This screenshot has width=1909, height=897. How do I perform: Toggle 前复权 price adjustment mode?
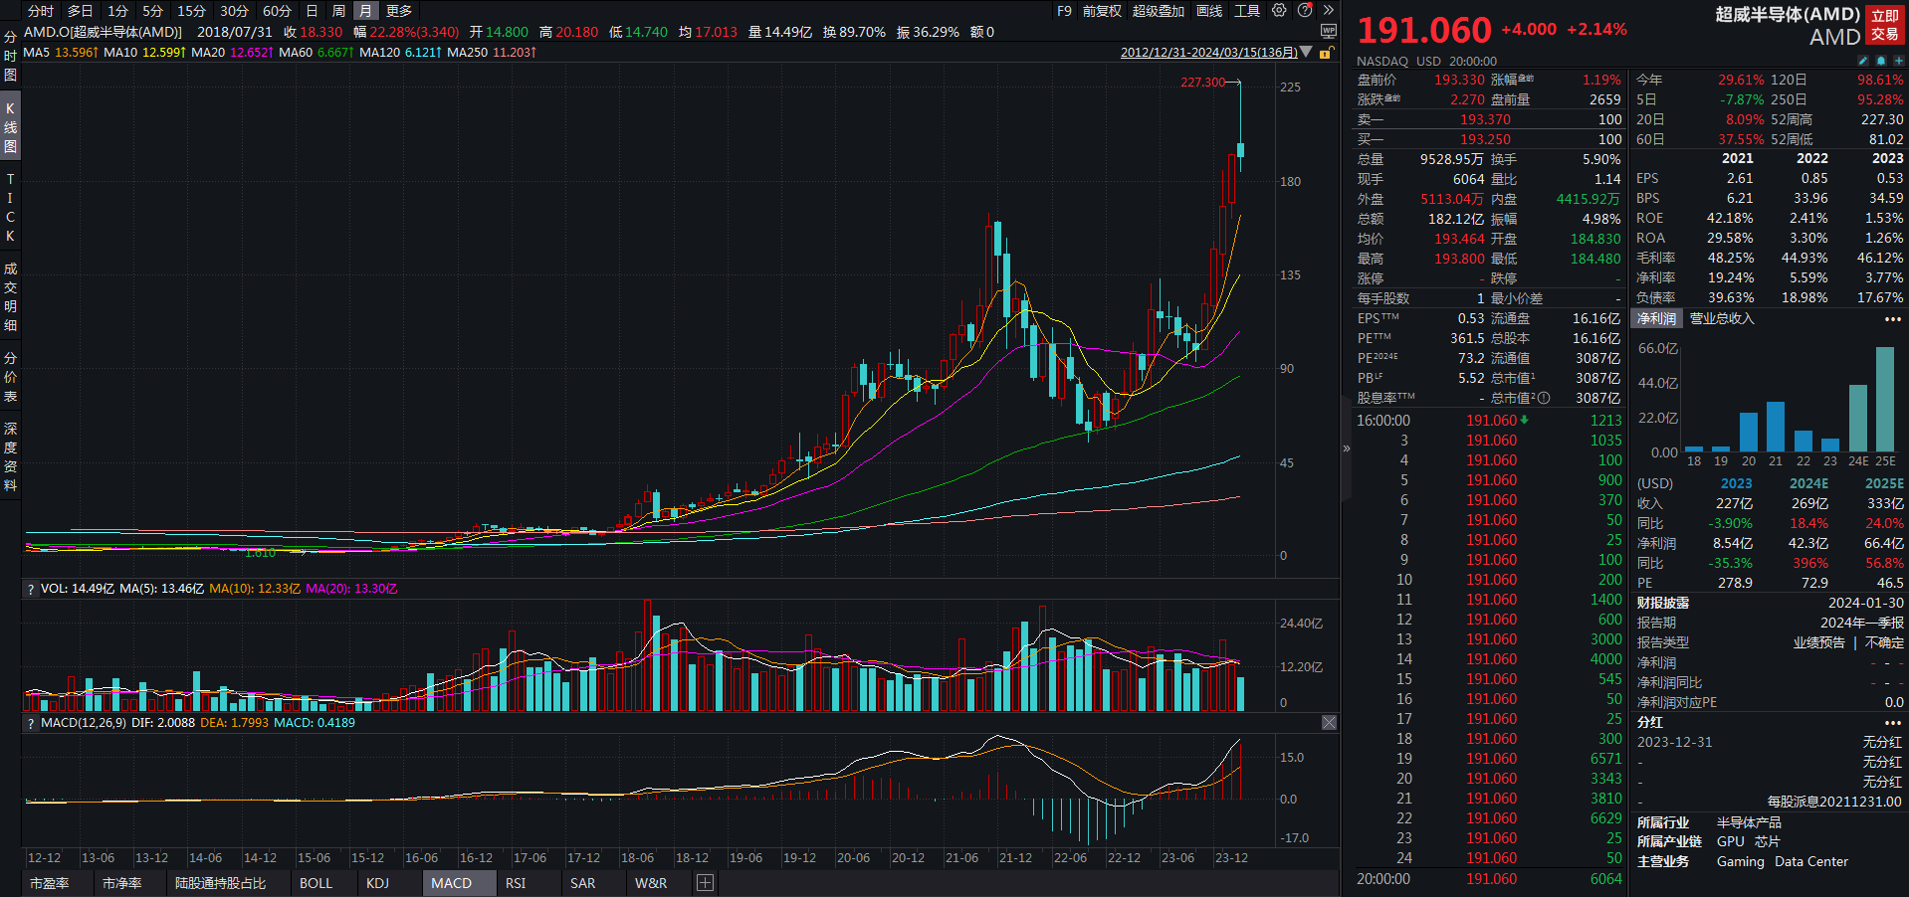tap(1105, 10)
